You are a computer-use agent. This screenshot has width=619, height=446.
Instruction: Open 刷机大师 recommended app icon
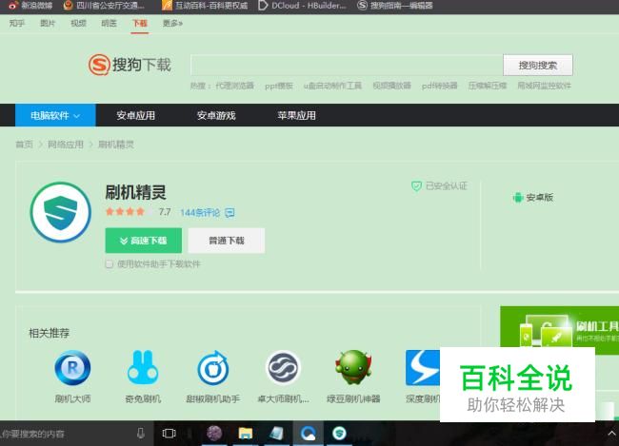[72, 367]
